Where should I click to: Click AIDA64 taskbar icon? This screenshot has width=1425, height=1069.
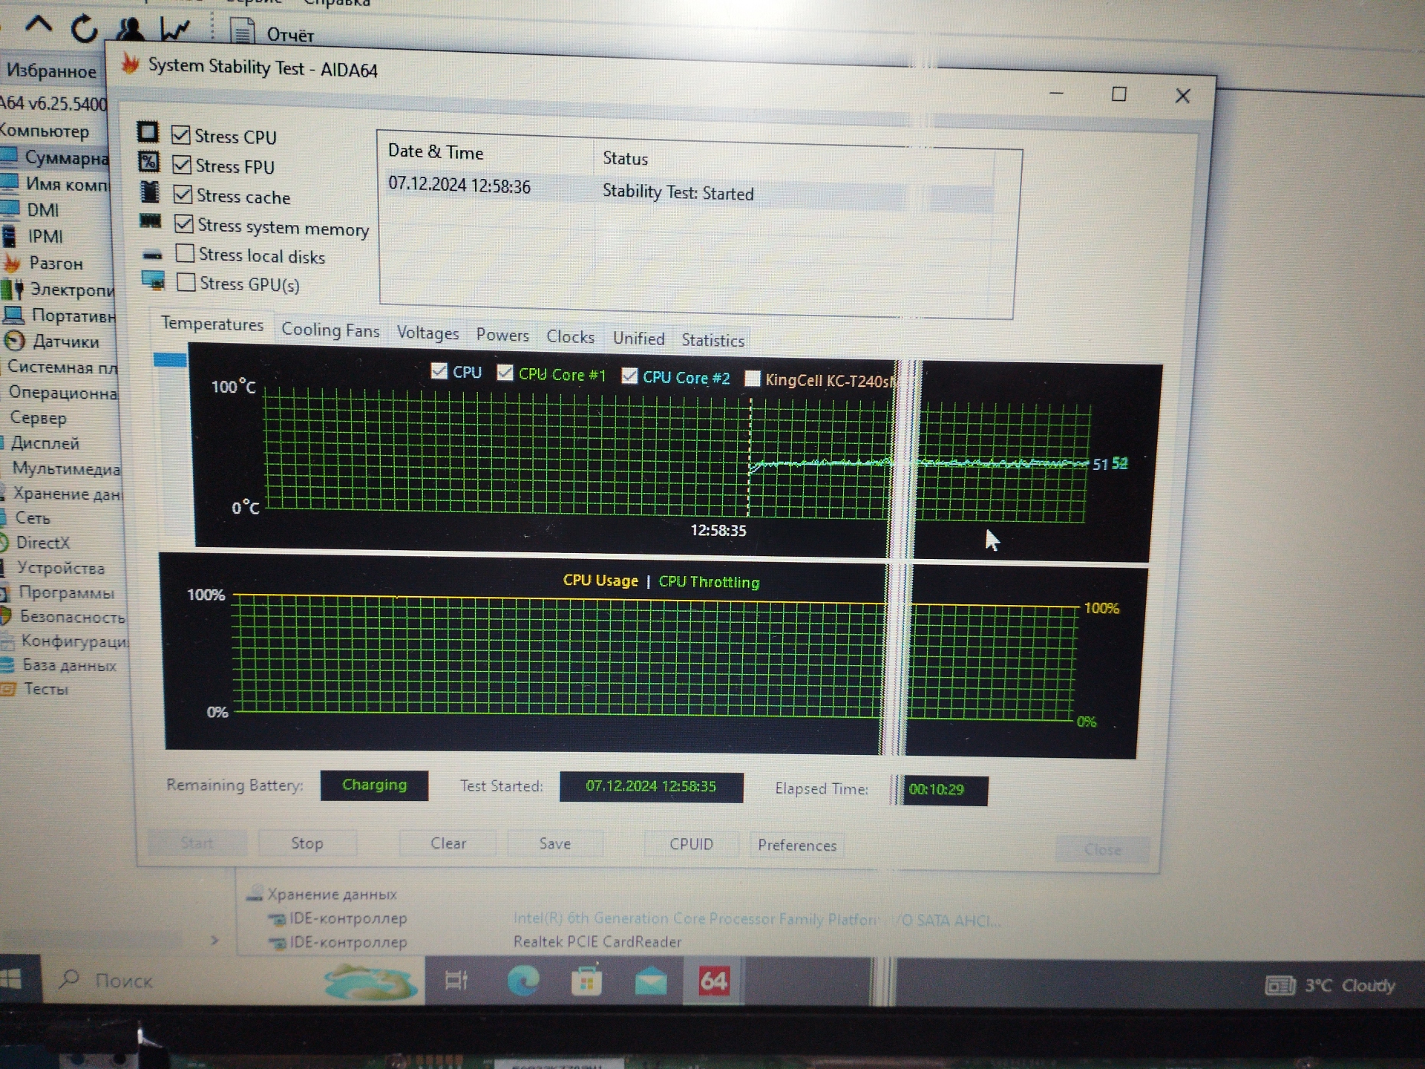point(713,981)
